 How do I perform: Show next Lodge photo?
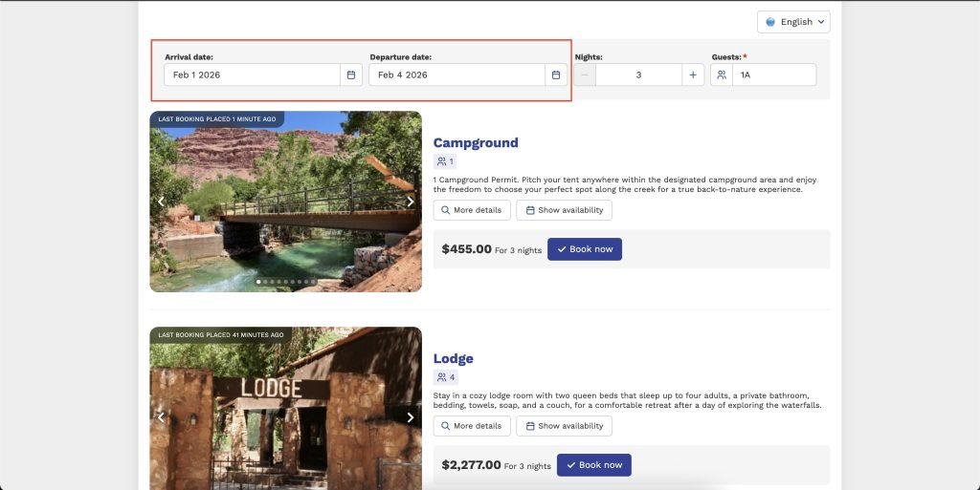click(410, 417)
